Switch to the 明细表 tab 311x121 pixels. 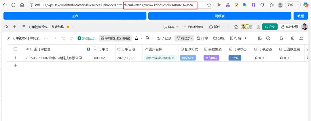click(219, 16)
